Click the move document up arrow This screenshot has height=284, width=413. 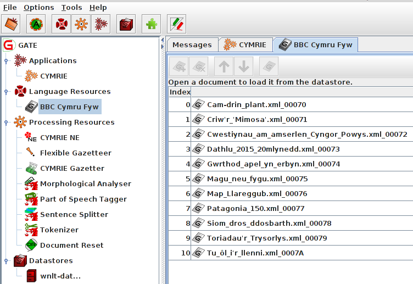click(224, 66)
